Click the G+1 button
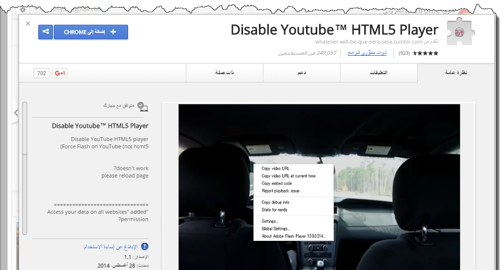 pos(60,73)
